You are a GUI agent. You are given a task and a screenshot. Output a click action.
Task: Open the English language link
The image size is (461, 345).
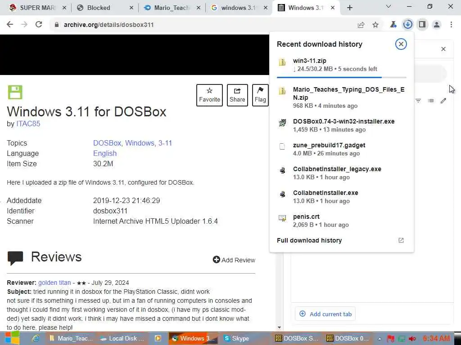(x=104, y=154)
